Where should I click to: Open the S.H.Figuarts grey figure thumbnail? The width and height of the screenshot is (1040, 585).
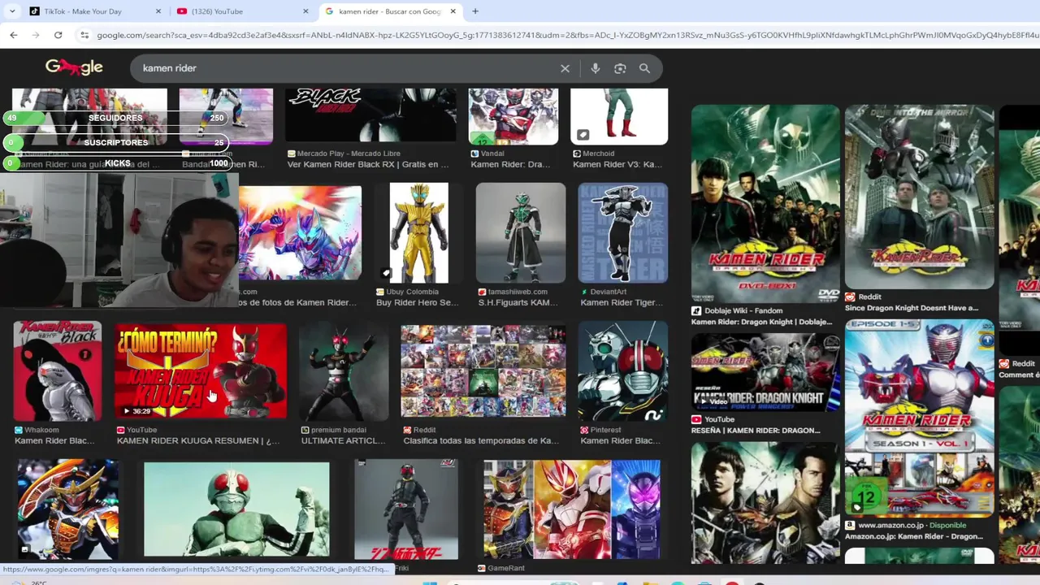521,232
